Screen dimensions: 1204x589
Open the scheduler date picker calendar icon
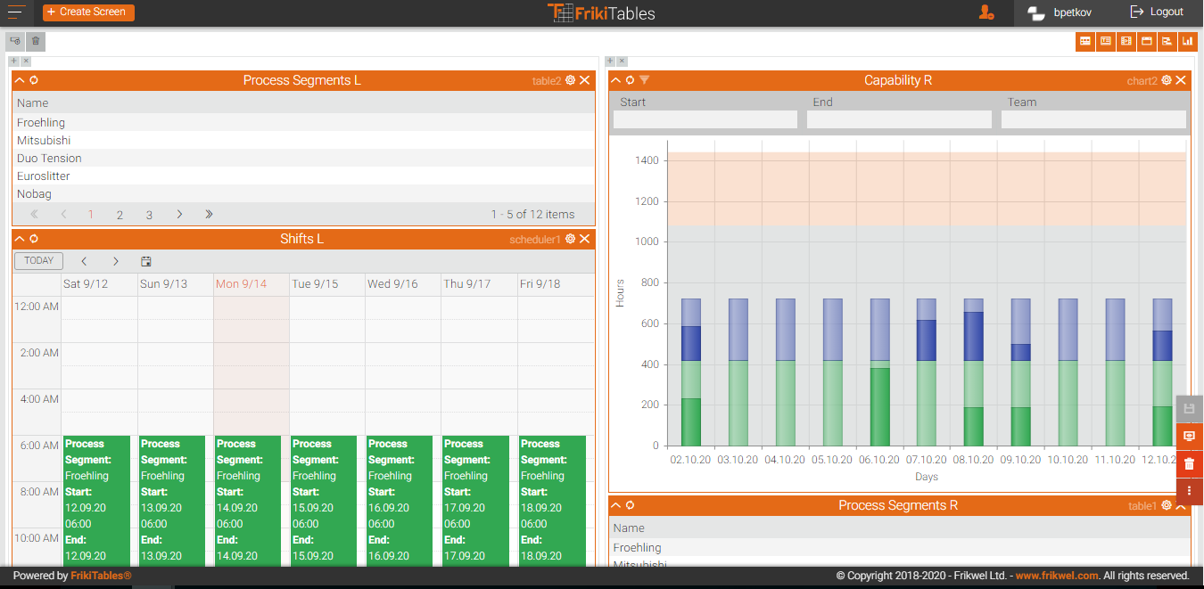tap(146, 261)
